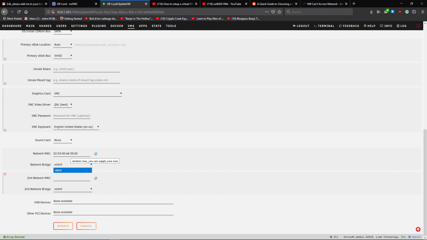Click the UPDATE button
This screenshot has height=240, width=427.
[x=63, y=226]
